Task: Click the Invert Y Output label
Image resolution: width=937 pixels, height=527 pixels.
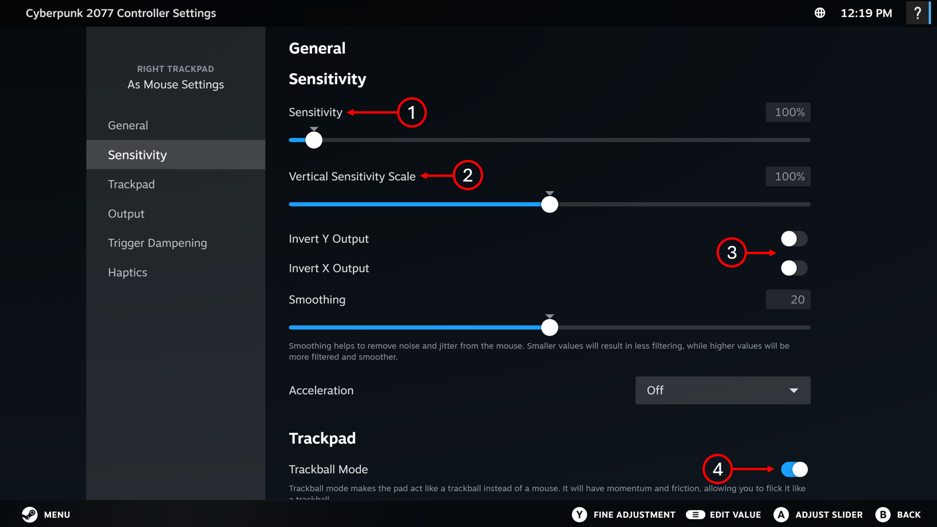Action: [x=329, y=239]
